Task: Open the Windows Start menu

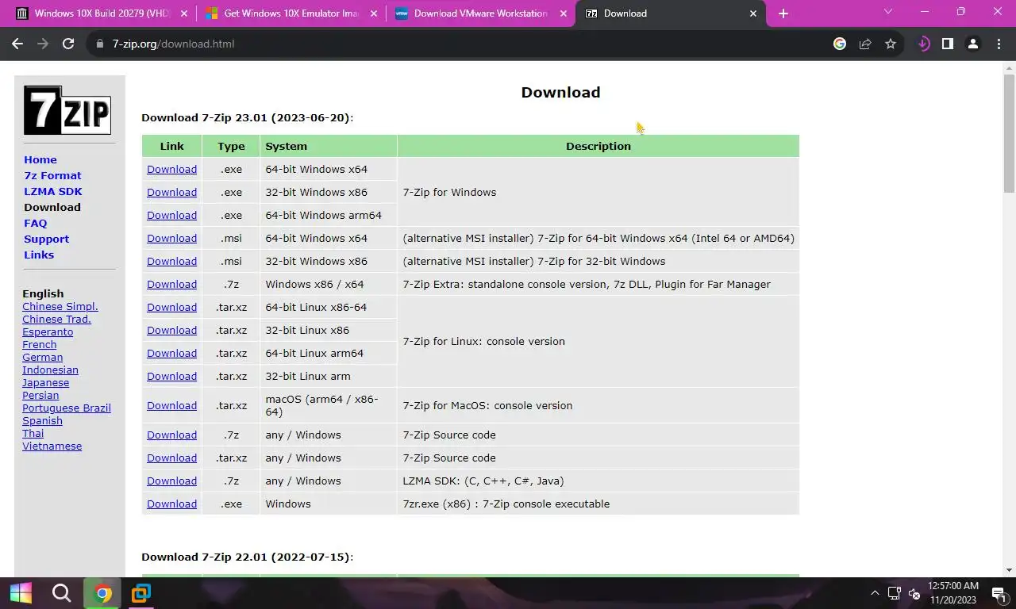Action: click(x=21, y=593)
